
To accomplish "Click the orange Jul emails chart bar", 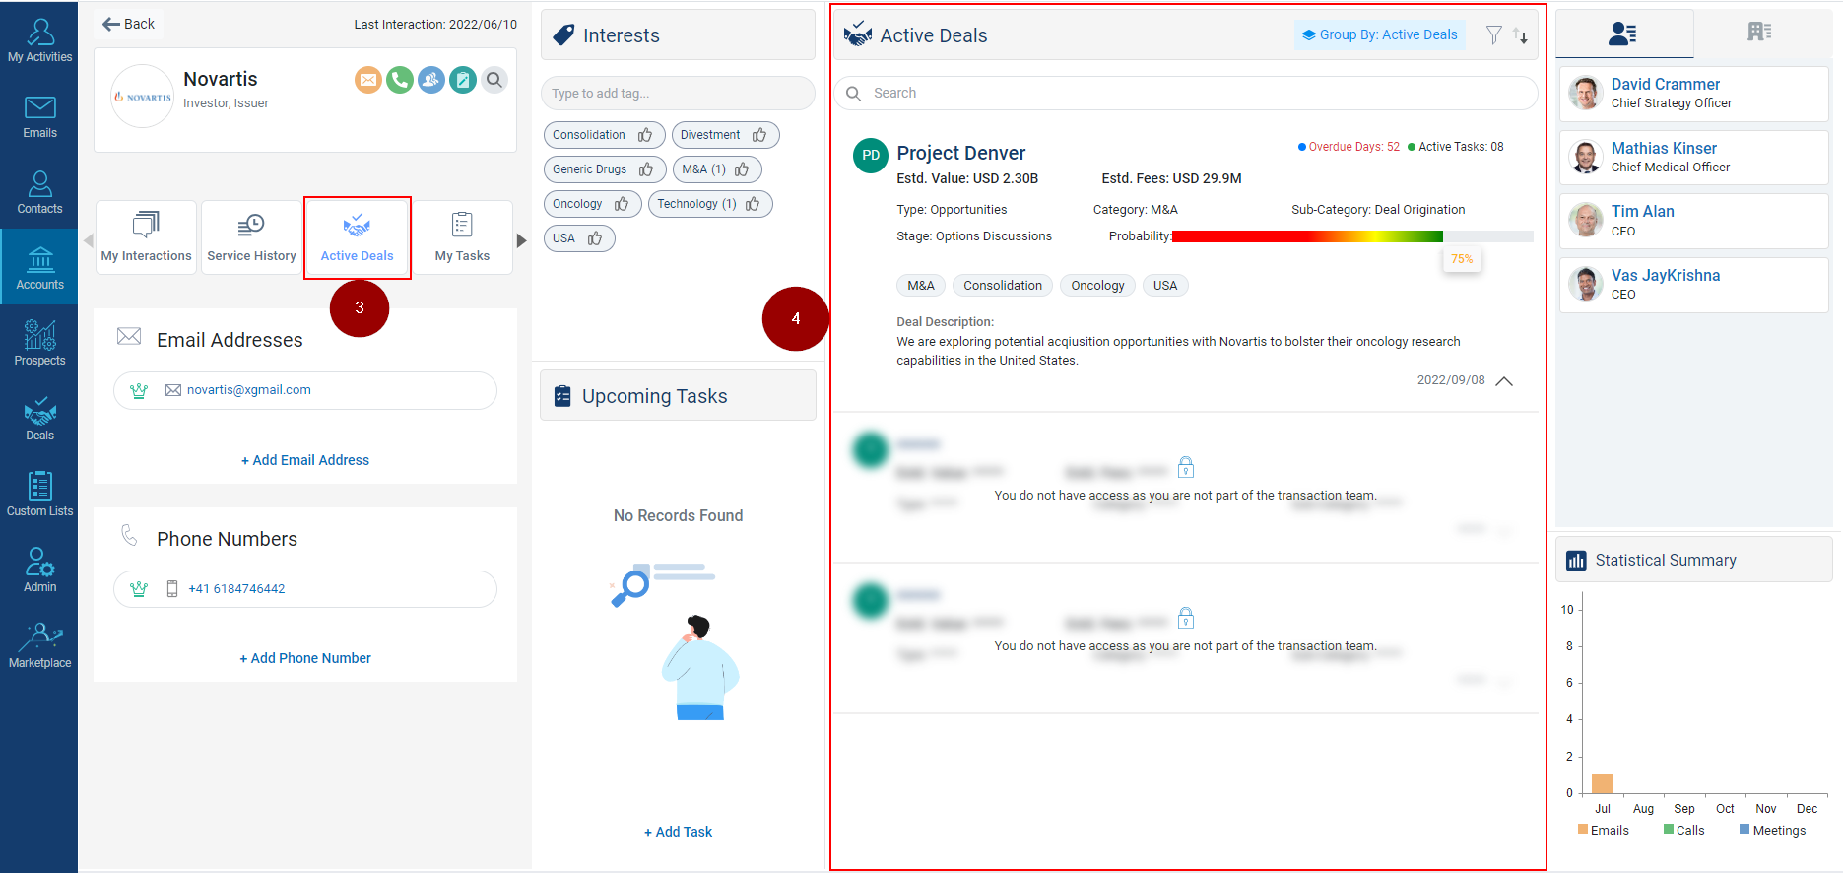I will point(1602,784).
